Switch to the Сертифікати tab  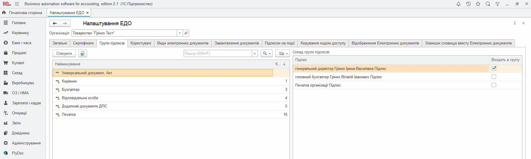coord(83,43)
